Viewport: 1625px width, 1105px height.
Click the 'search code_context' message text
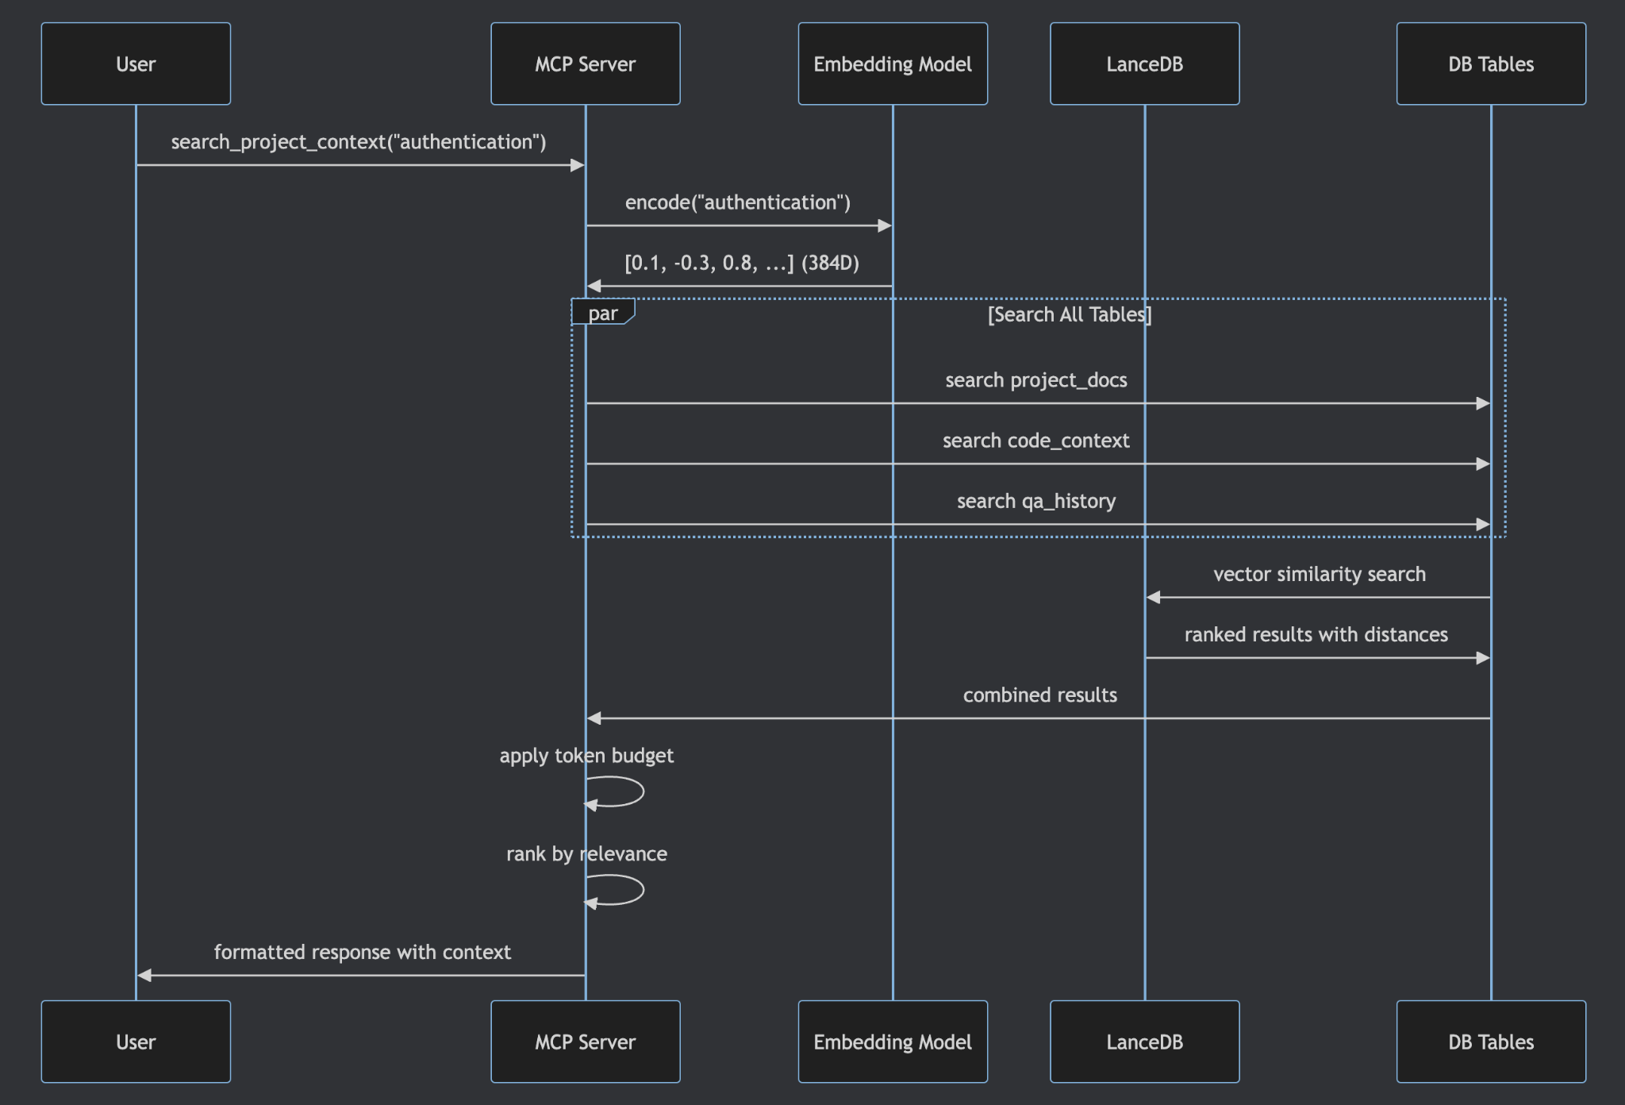(x=1035, y=441)
